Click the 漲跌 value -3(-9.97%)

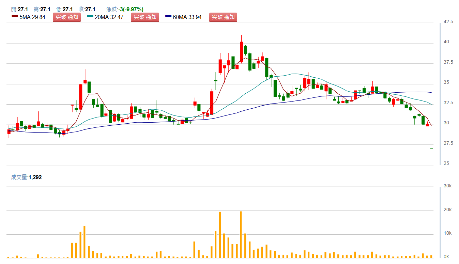click(131, 9)
